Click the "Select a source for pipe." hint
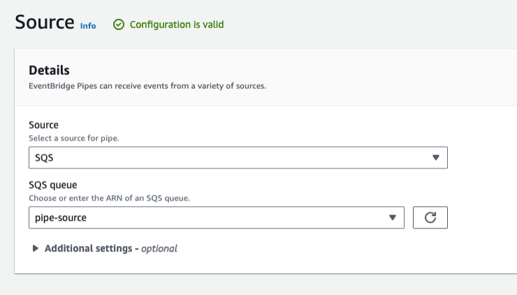Viewport: 517px width, 295px height. (73, 138)
